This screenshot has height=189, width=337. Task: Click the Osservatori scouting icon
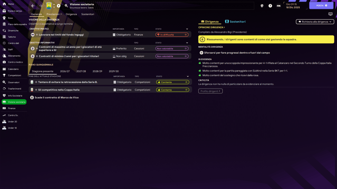(x=4, y=82)
